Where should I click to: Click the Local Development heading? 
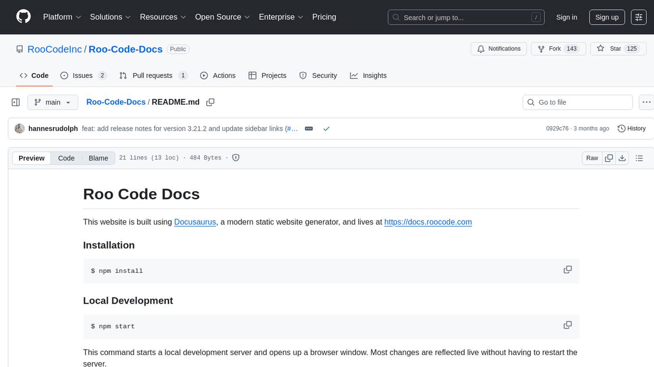tap(128, 300)
